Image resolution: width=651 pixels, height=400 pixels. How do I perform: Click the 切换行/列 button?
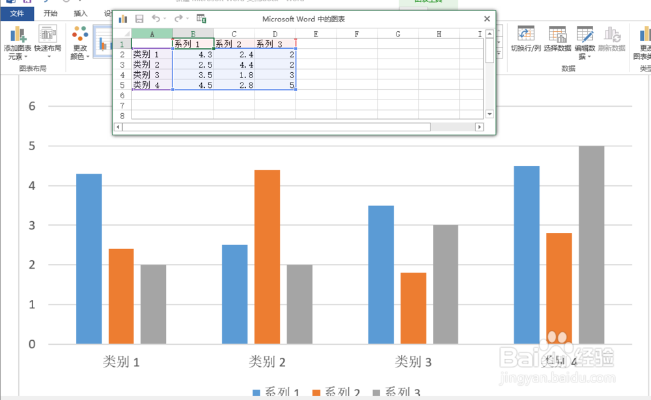525,39
